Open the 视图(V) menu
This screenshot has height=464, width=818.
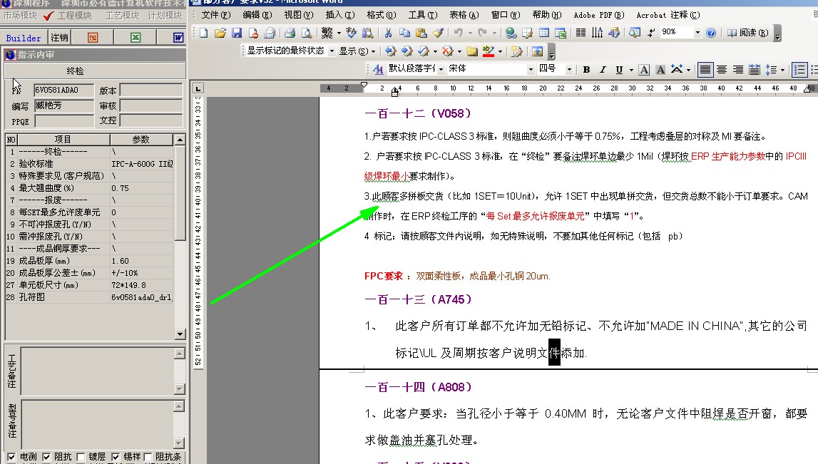299,15
